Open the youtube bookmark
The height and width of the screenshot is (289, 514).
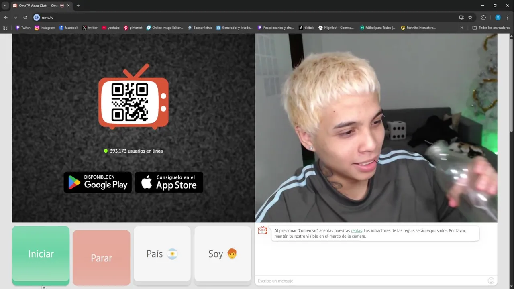[x=111, y=28]
